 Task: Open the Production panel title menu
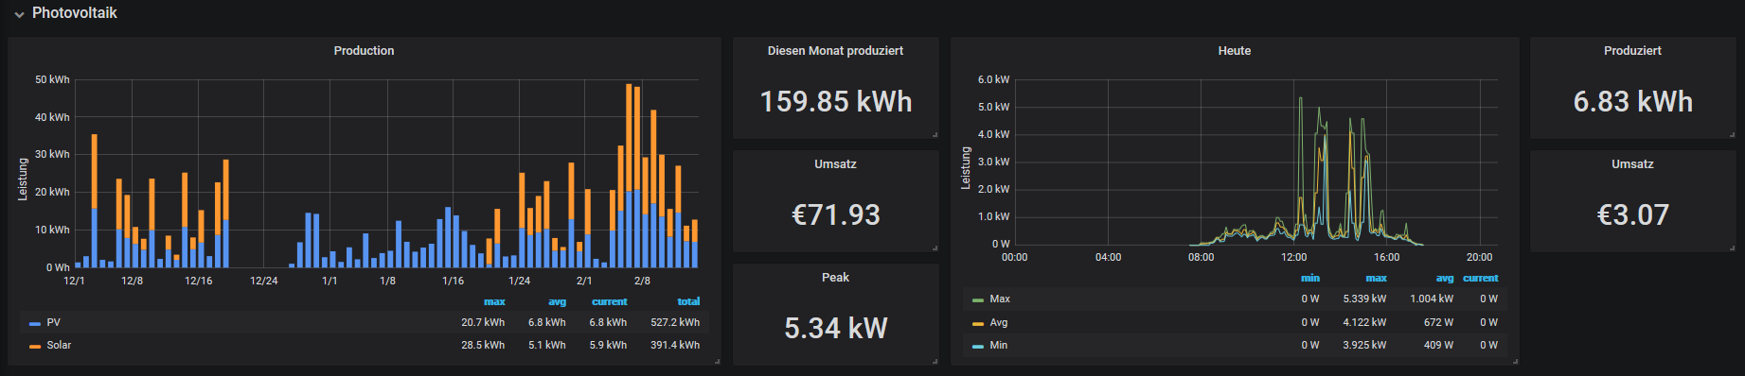point(364,51)
